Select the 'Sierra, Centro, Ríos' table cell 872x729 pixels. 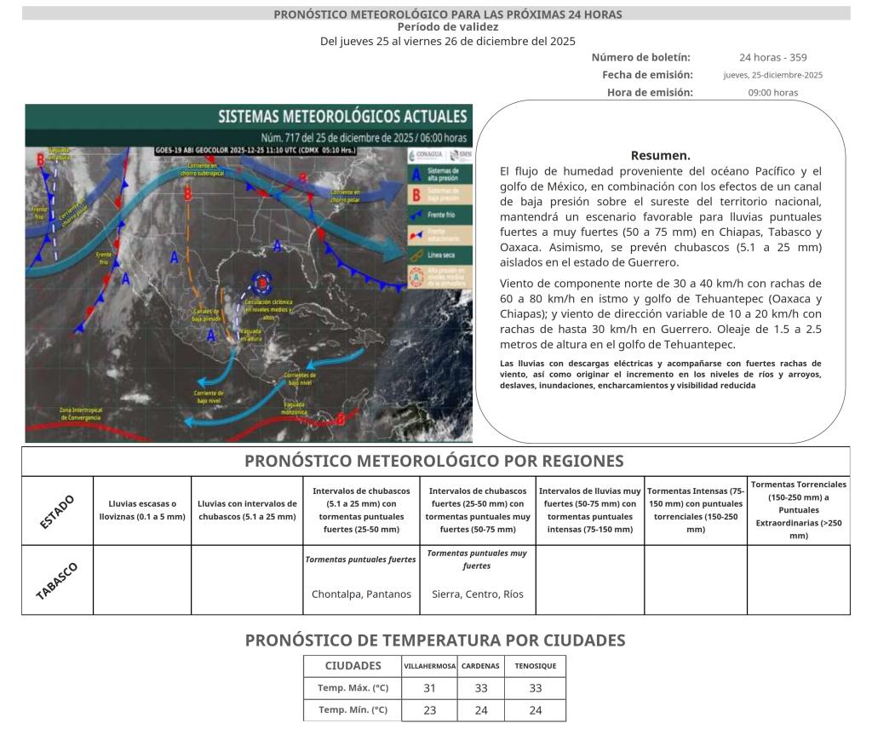(x=478, y=594)
